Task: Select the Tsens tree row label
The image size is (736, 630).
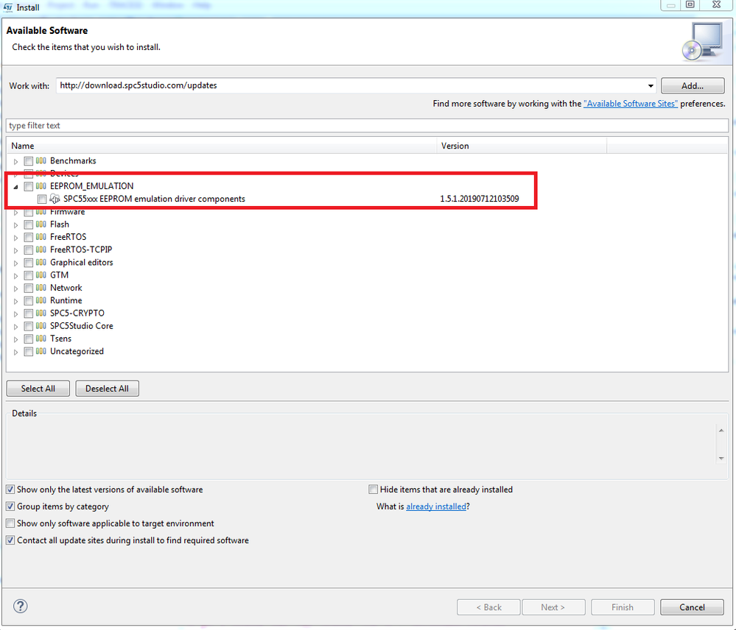Action: (61, 339)
